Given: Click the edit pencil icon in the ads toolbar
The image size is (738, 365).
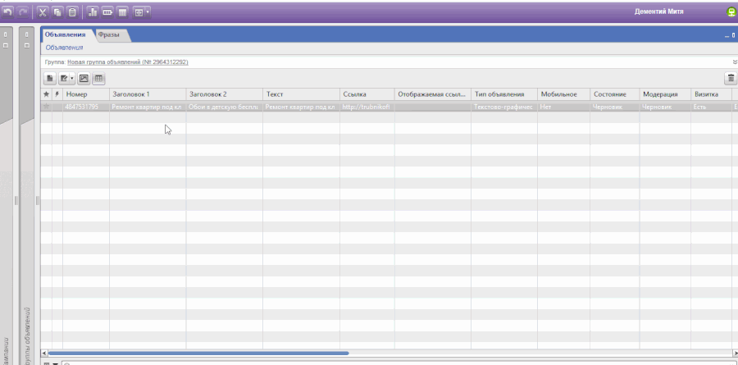Looking at the screenshot, I should coord(63,79).
